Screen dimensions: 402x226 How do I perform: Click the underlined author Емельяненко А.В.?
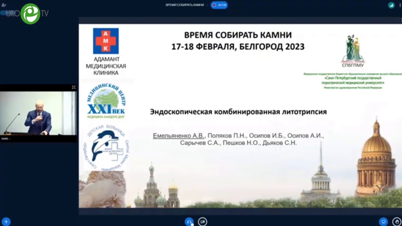[x=179, y=136]
